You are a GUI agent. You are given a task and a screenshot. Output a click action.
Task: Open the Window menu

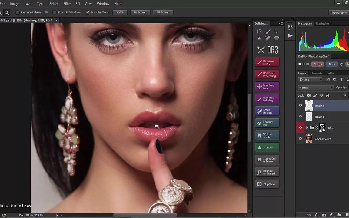tap(103, 4)
